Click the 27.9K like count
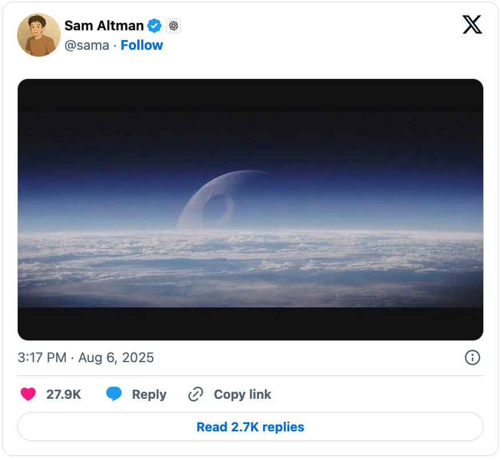 [63, 394]
